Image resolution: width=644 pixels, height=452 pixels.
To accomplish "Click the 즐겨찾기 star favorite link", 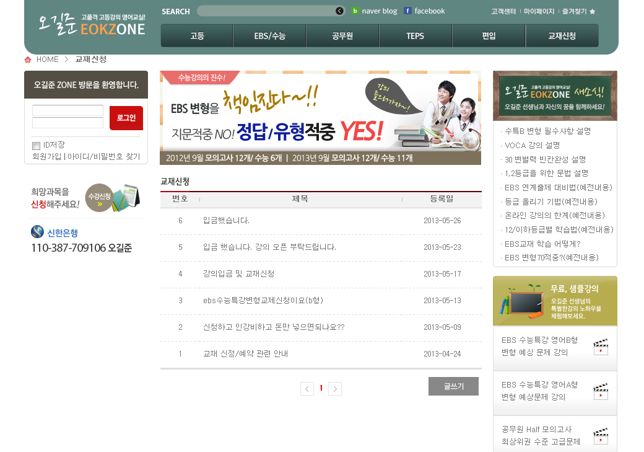I will pyautogui.click(x=579, y=11).
